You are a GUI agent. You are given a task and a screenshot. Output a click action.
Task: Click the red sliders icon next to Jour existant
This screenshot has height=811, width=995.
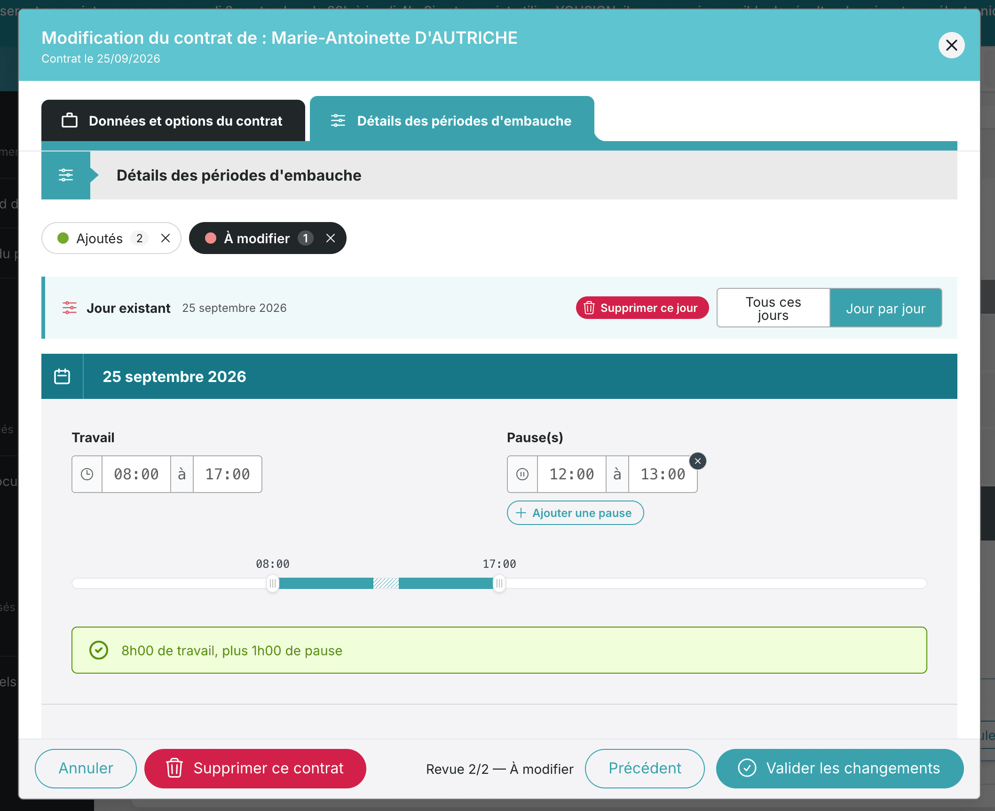click(70, 308)
